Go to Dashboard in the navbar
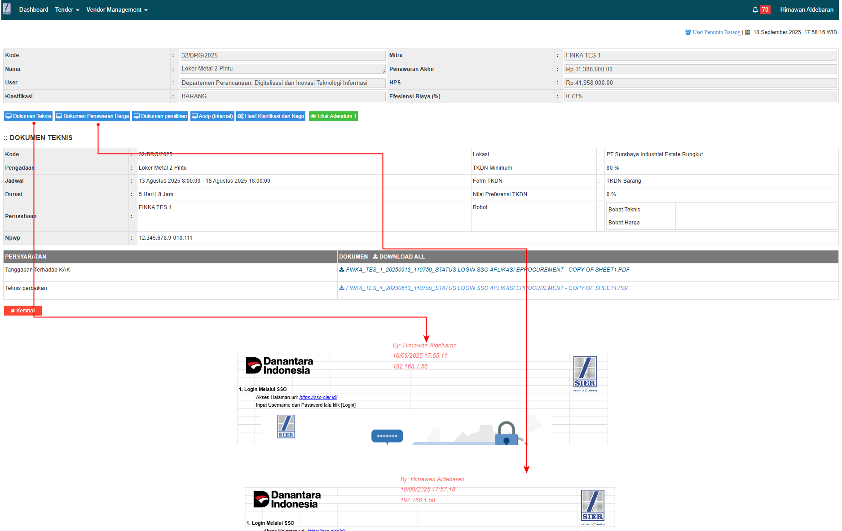 (34, 10)
